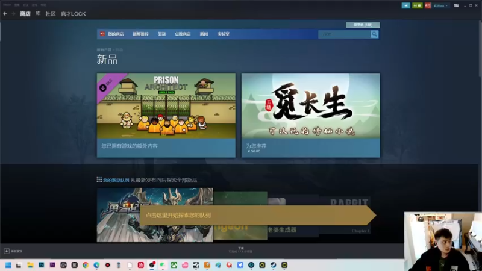The width and height of the screenshot is (482, 271).
Task: Open the Steam icon on taskbar
Action: [274, 265]
